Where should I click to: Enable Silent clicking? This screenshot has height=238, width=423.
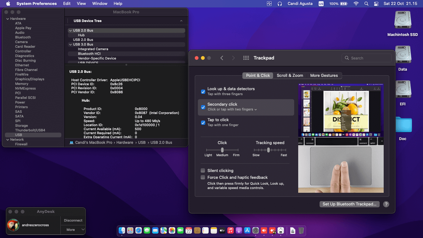pos(203,170)
